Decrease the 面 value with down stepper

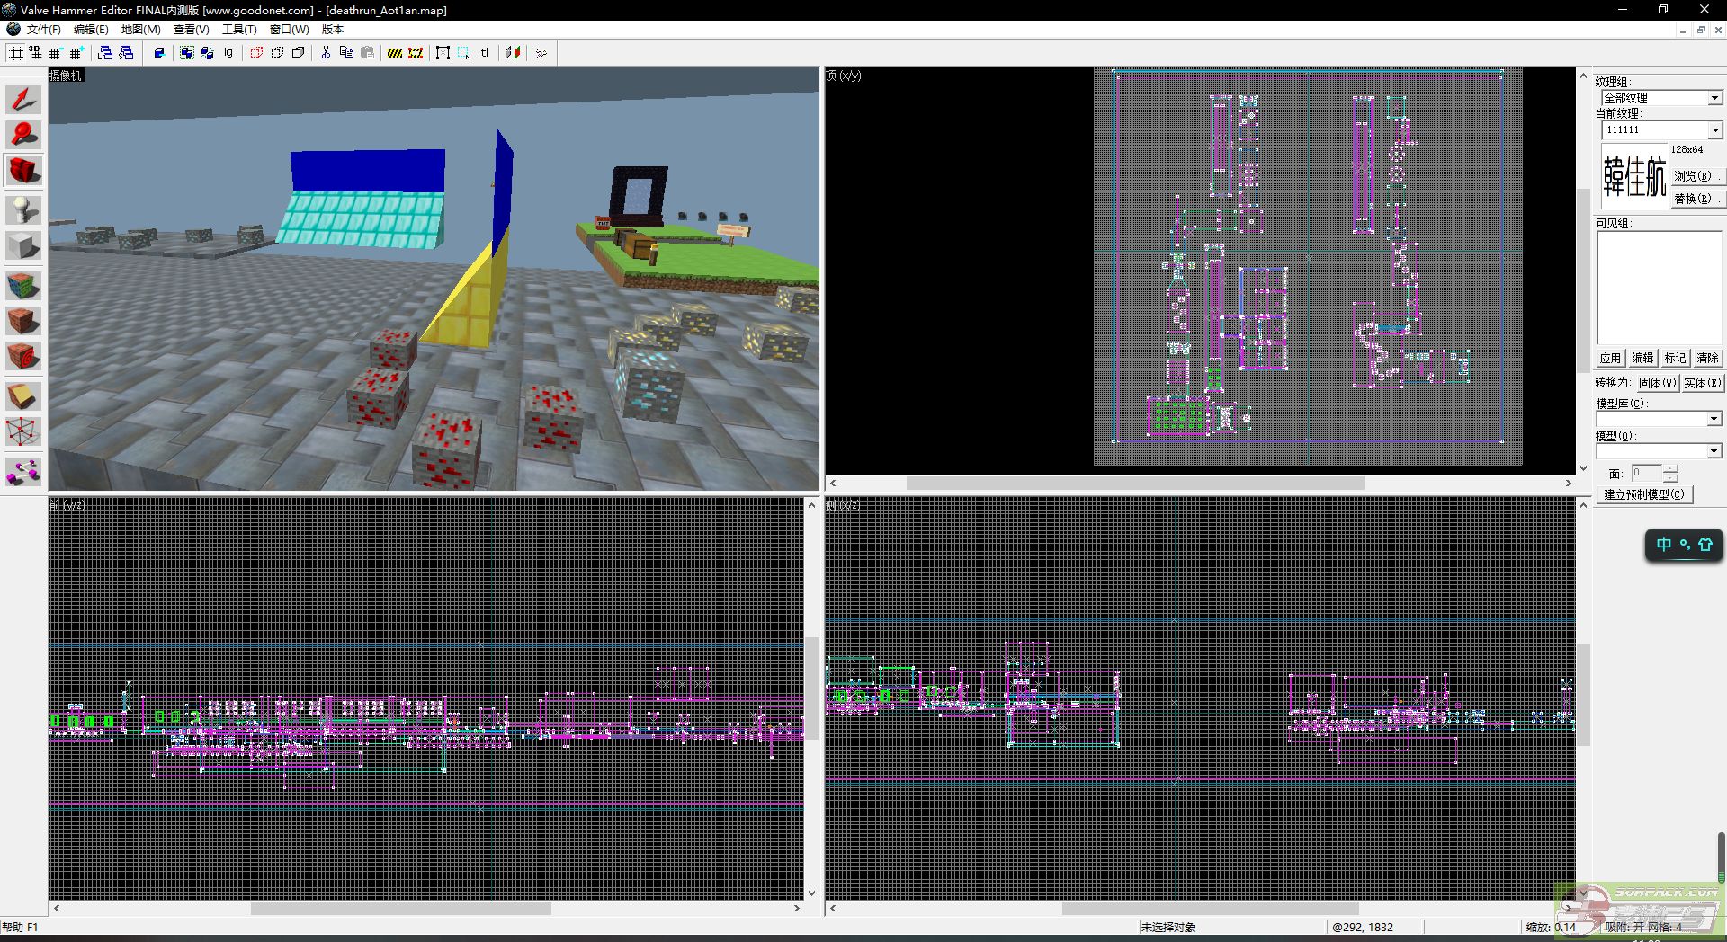pos(1670,477)
